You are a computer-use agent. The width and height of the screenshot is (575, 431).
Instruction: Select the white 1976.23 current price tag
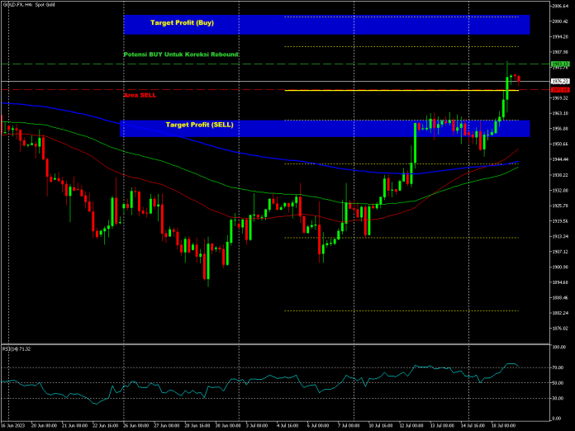pos(560,82)
